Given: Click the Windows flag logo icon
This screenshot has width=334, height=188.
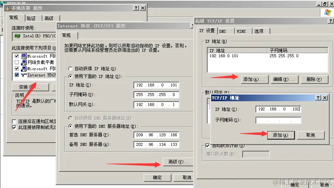Looking at the screenshot, I should click(327, 13).
